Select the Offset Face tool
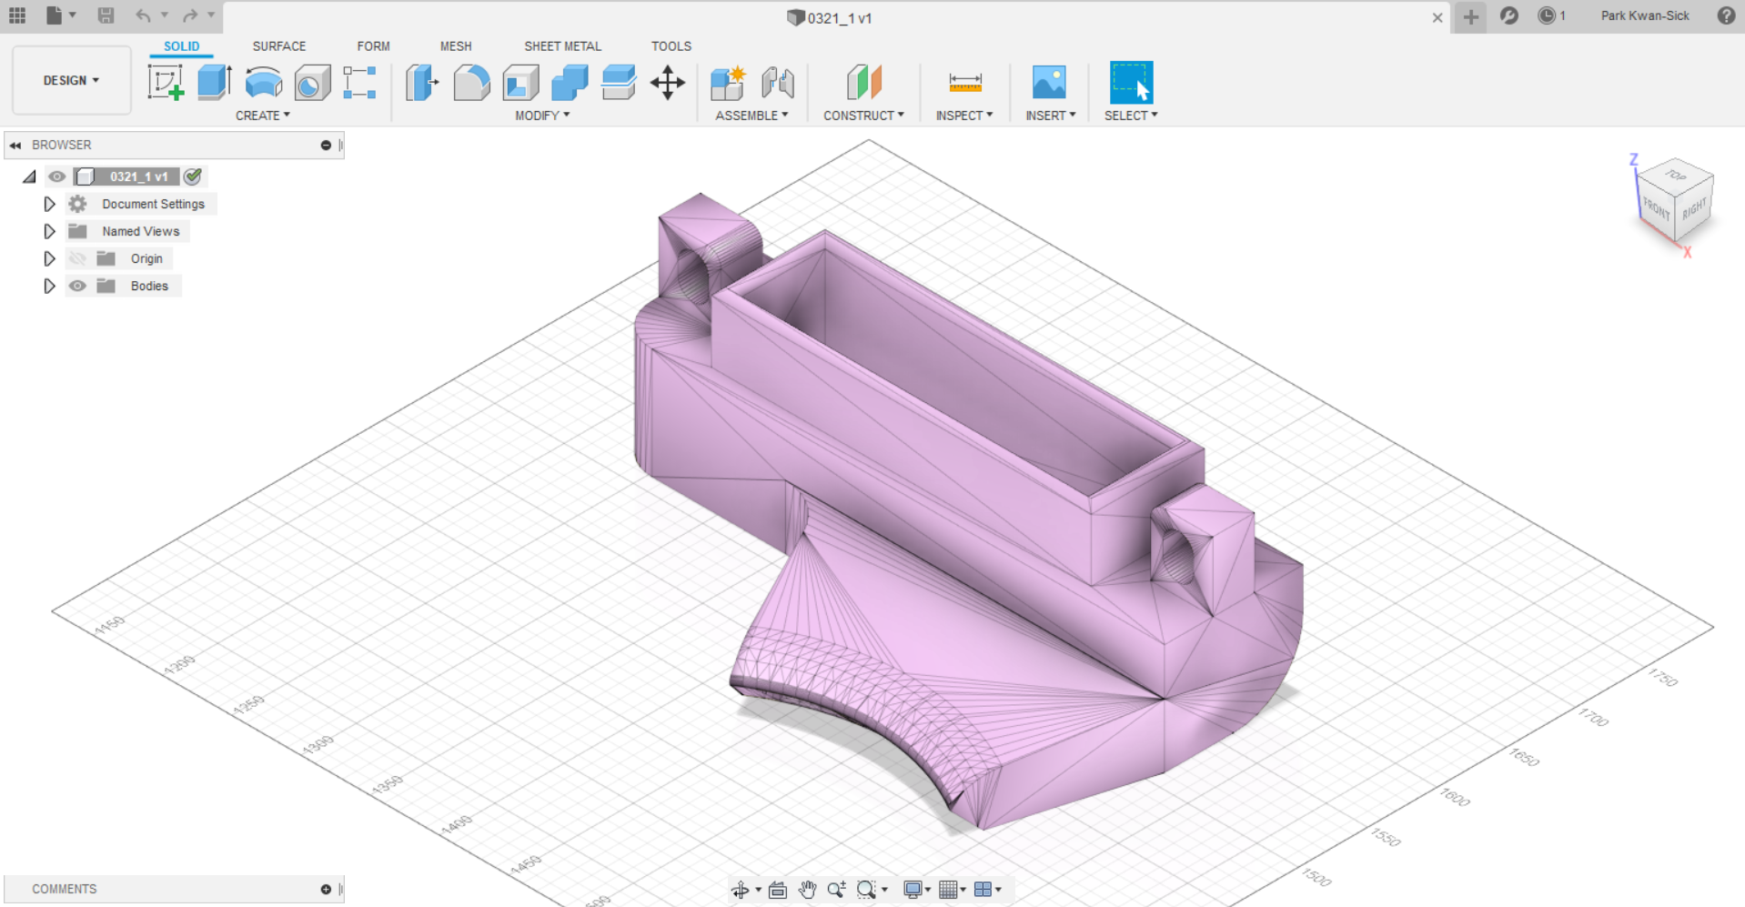This screenshot has height=907, width=1745. pos(619,83)
